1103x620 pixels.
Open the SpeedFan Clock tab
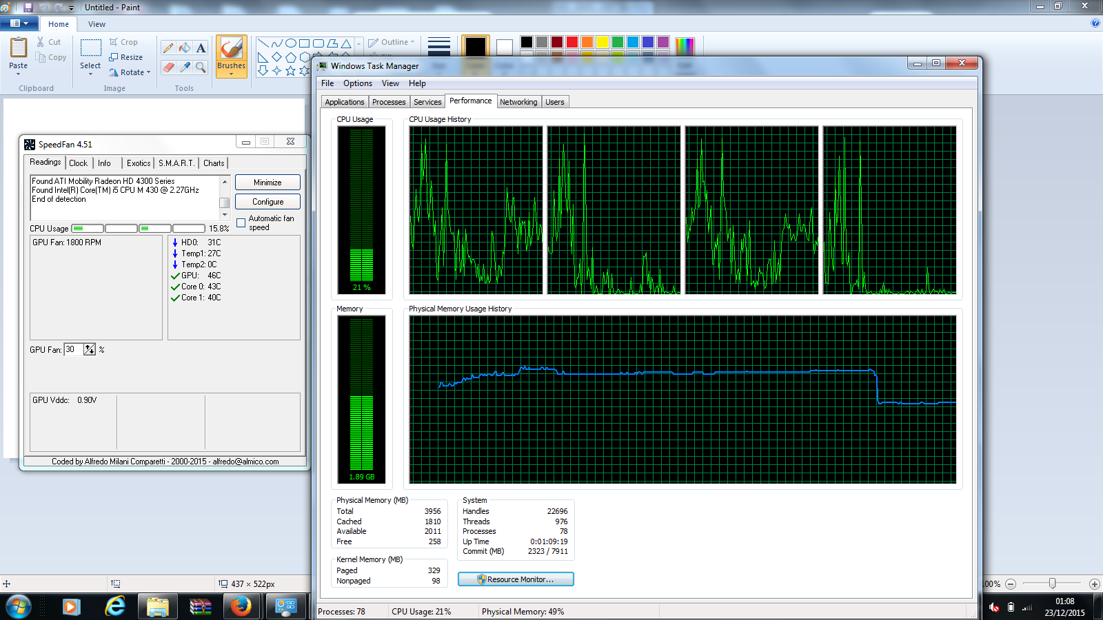(x=79, y=163)
